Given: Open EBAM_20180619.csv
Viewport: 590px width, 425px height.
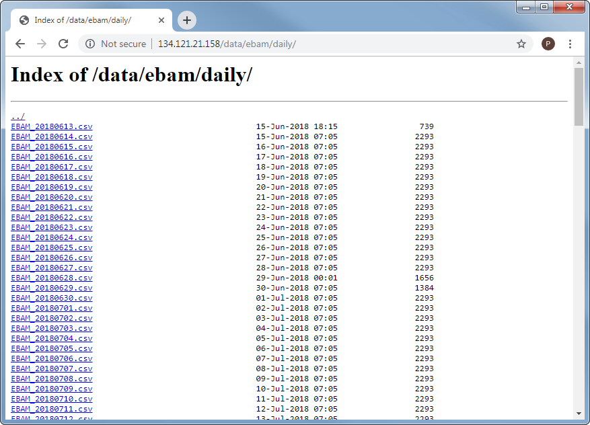Looking at the screenshot, I should coord(52,187).
